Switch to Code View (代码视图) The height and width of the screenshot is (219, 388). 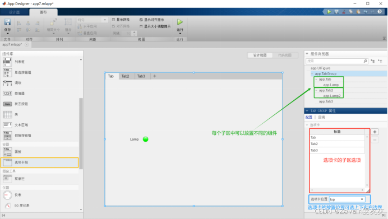coord(285,55)
